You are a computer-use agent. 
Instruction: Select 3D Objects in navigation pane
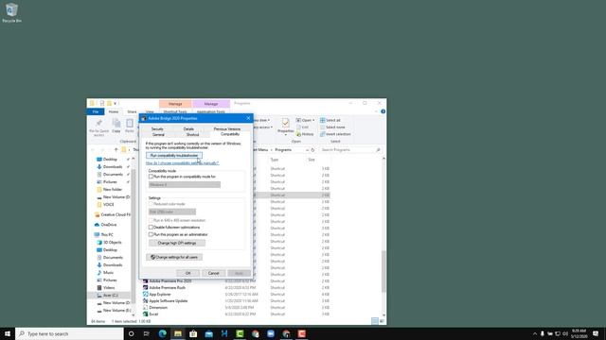(x=109, y=243)
